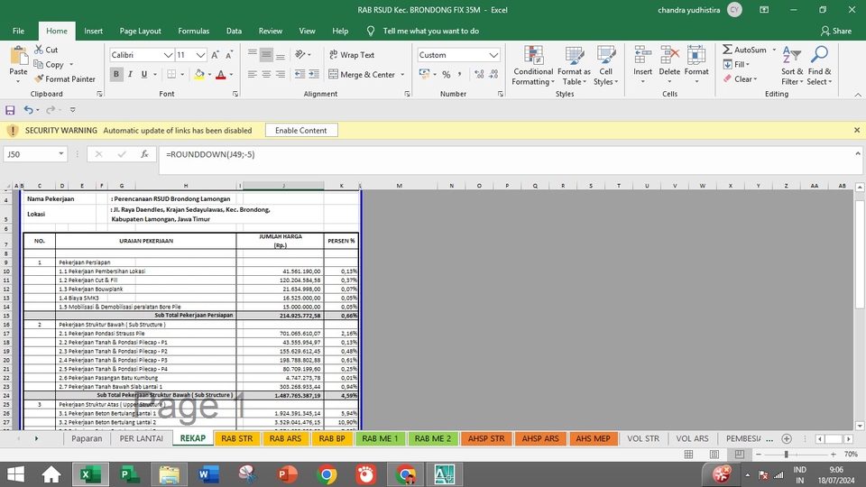Switch to the RAB STR sheet tab
This screenshot has height=487, width=866.
click(x=236, y=438)
